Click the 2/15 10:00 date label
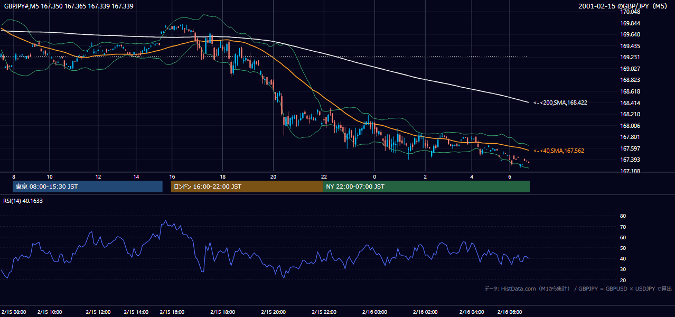Viewport: 675px width, 317px height. pyautogui.click(x=51, y=312)
